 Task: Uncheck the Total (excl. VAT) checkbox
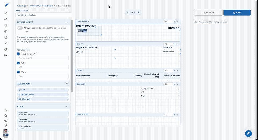coord(18,54)
